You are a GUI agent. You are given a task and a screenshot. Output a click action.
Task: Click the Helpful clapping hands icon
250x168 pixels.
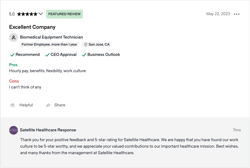[12, 105]
